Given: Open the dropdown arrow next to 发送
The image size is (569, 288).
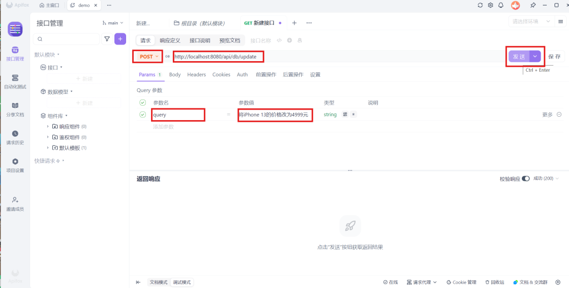Looking at the screenshot, I should [535, 57].
